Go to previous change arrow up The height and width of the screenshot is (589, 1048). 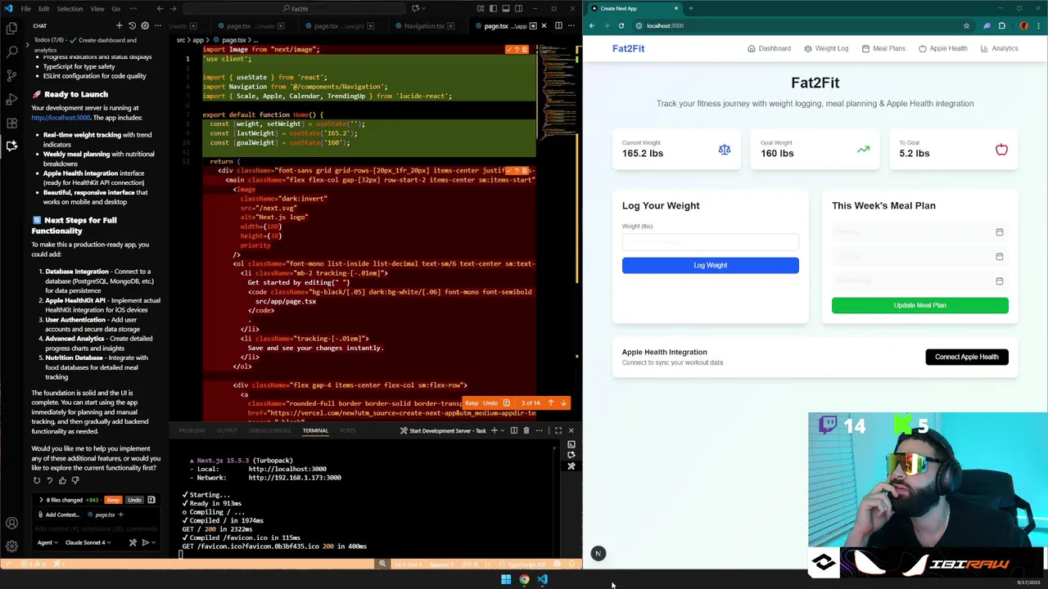point(550,402)
